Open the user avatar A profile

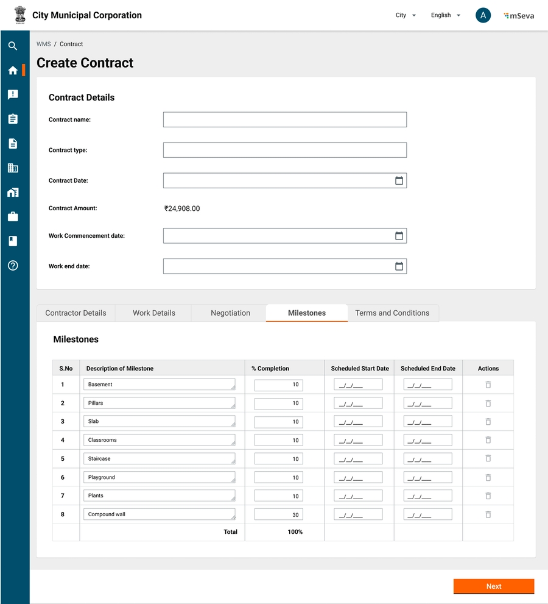483,15
